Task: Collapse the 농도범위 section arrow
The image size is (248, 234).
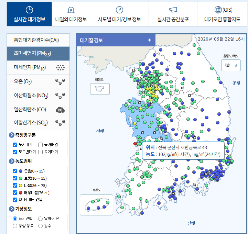Action: (x=12, y=161)
